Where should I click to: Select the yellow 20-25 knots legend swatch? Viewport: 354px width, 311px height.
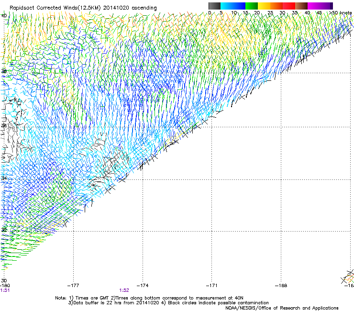[264, 6]
